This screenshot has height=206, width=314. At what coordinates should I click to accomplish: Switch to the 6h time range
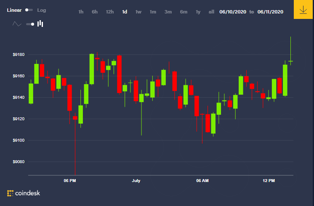(95, 12)
